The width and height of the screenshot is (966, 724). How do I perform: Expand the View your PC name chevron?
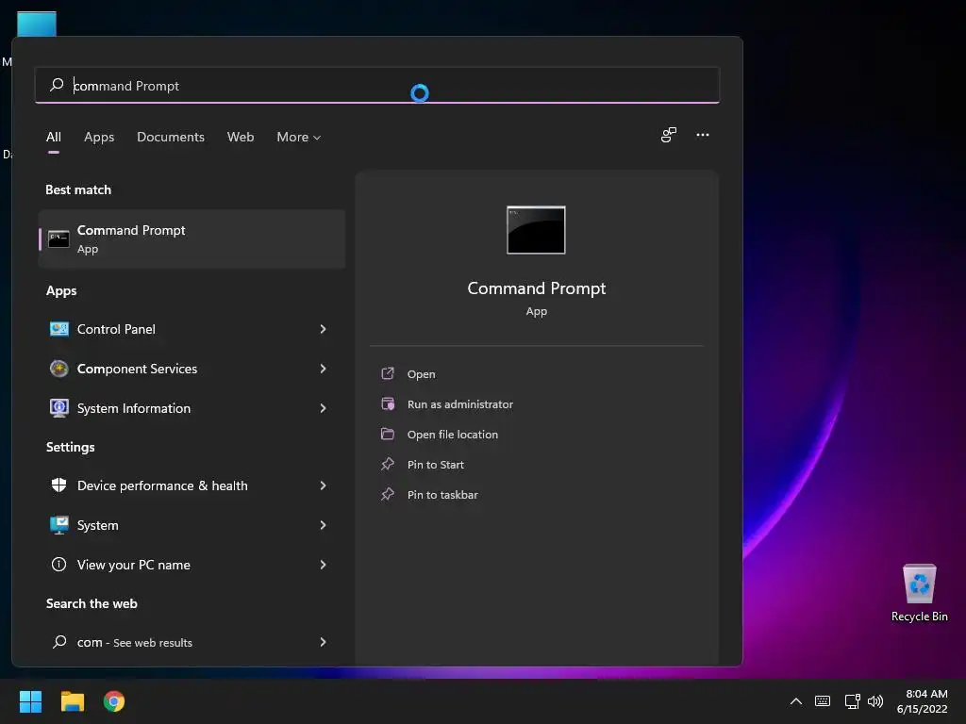pyautogui.click(x=323, y=565)
